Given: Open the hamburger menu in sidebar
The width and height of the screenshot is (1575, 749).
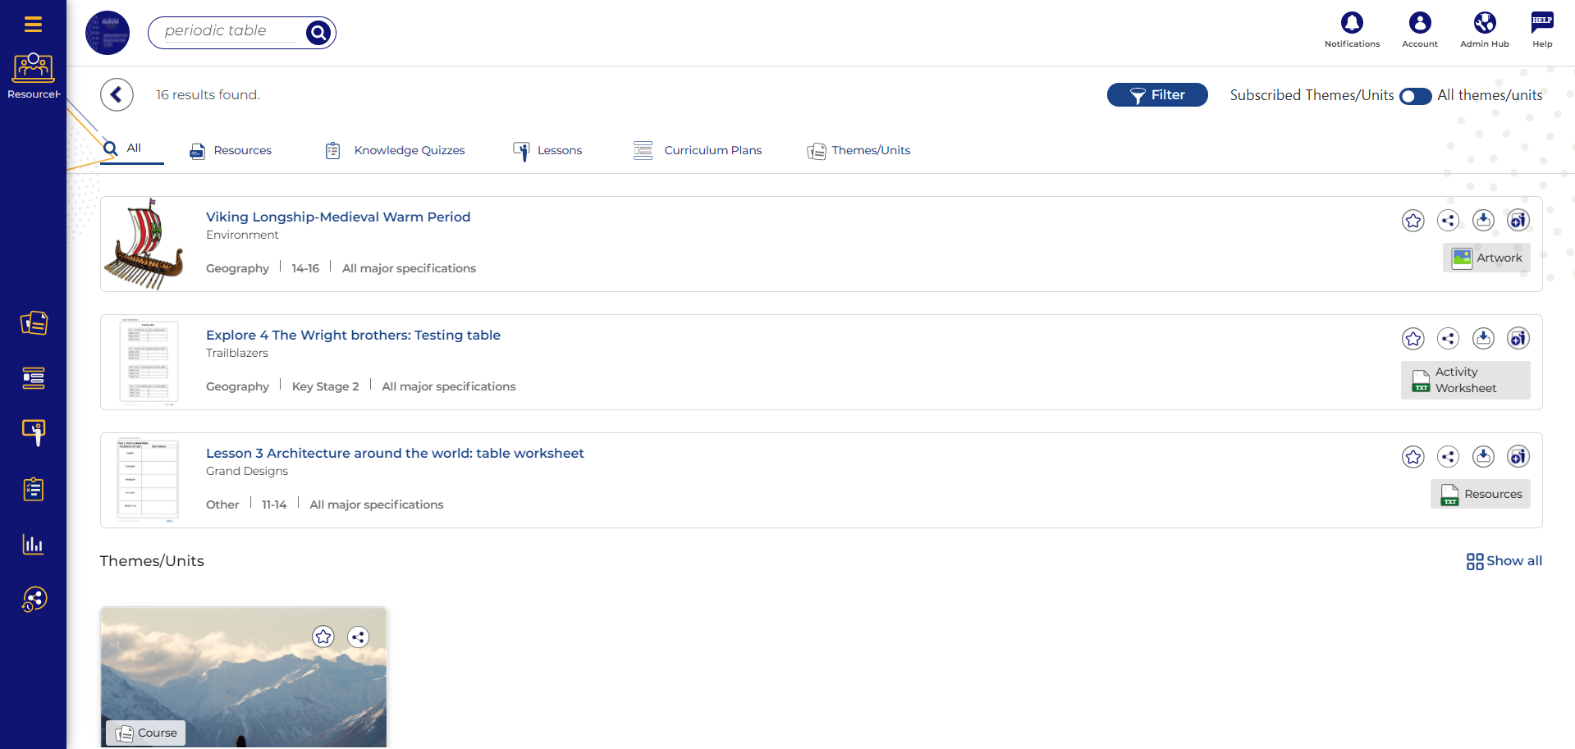Looking at the screenshot, I should [33, 25].
